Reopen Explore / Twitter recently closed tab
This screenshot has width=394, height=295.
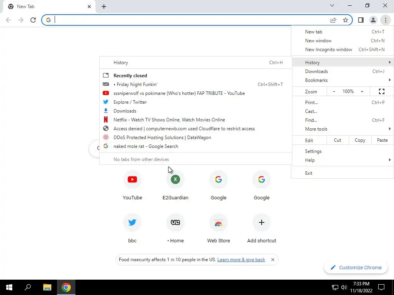click(x=196, y=102)
